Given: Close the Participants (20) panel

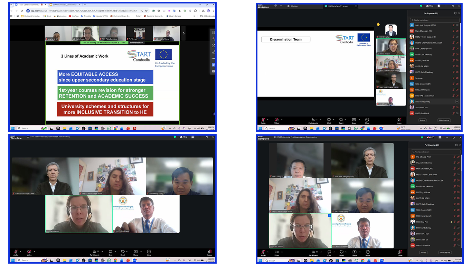Looking at the screenshot, I should [x=460, y=145].
